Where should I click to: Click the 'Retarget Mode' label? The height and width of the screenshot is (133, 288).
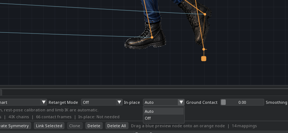coord(63,102)
